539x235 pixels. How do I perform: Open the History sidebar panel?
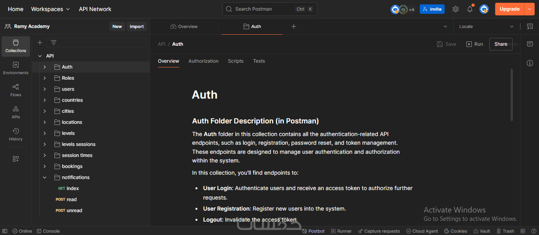[16, 134]
